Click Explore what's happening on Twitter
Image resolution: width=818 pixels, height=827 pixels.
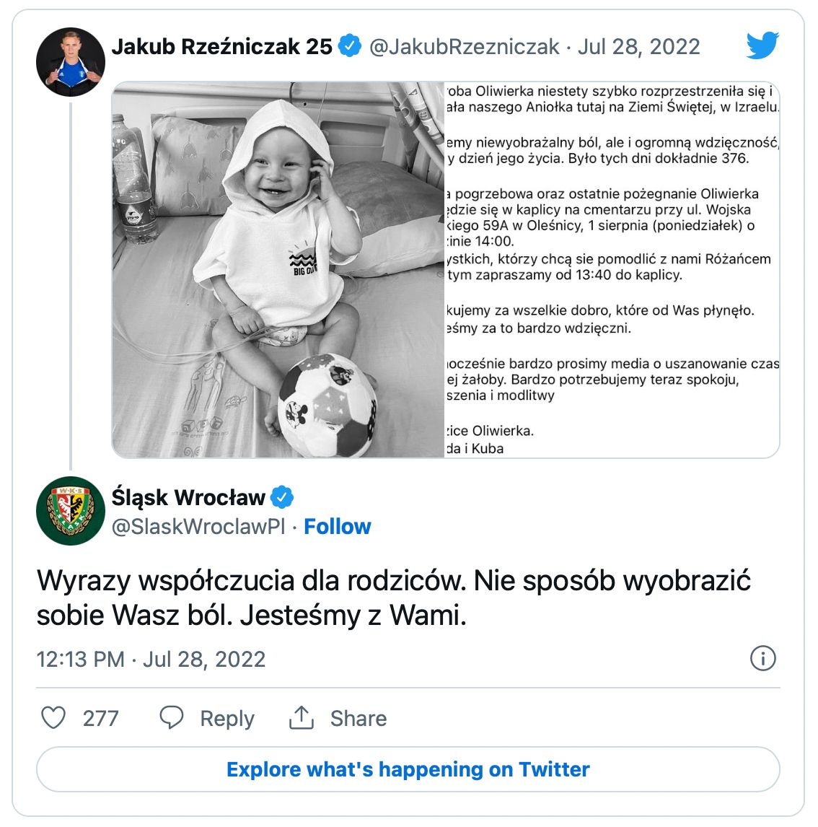[x=408, y=769]
